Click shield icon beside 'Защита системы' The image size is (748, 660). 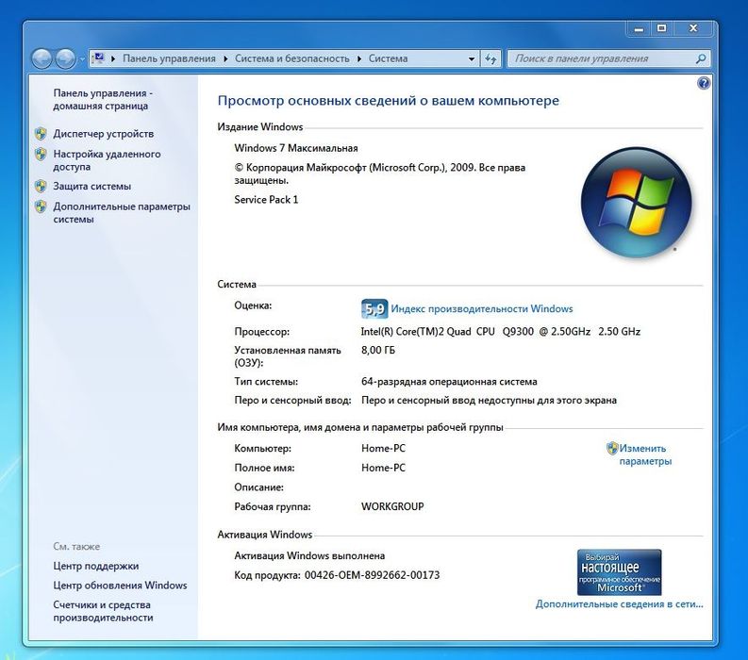coord(41,186)
